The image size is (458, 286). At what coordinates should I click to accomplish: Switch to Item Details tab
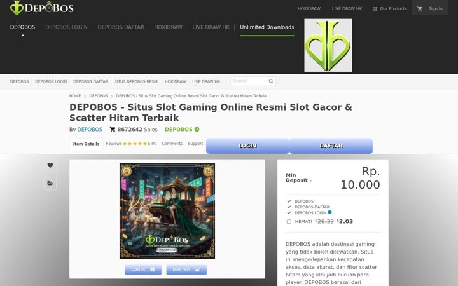pos(86,144)
